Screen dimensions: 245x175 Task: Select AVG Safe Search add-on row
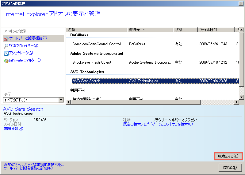click(x=155, y=81)
